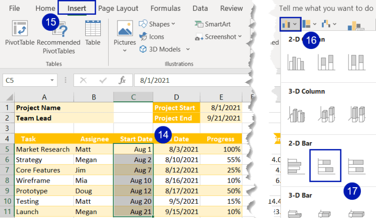
Task: Select column C header
Action: click(x=133, y=97)
